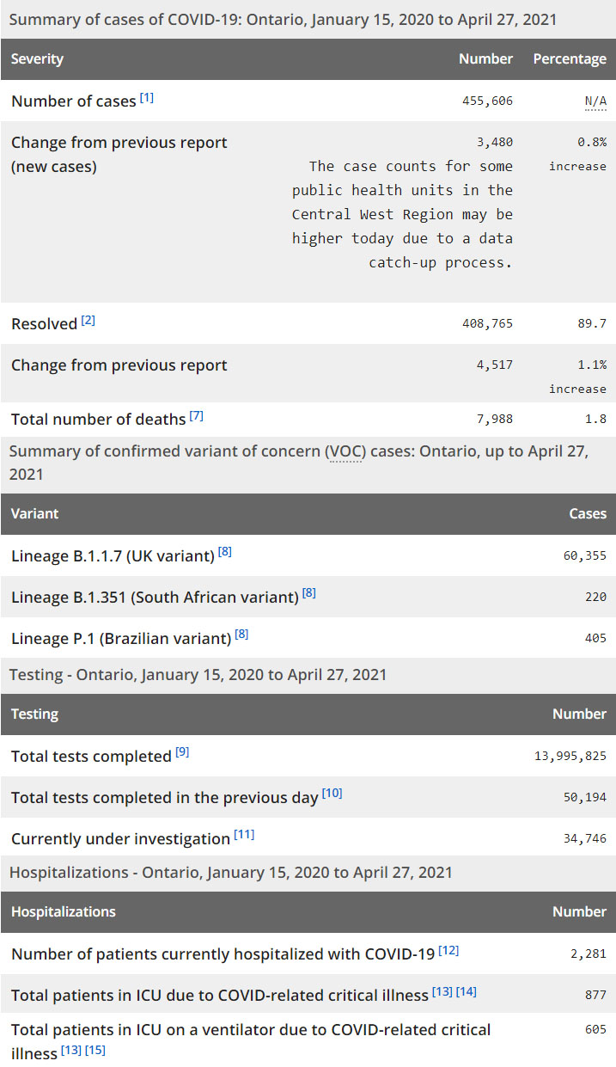Open footnote 7 for Total number of deaths
Viewport: 616px width, 1067px height.
pos(197,416)
